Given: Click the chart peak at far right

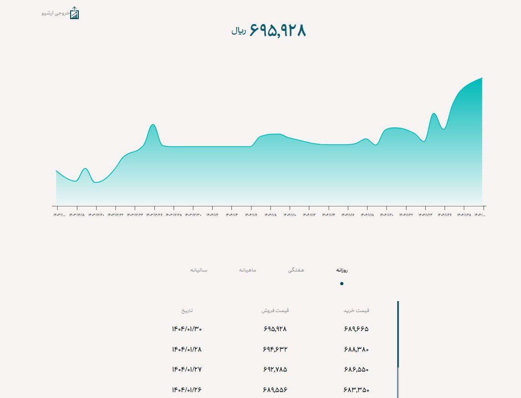Looking at the screenshot, I should pyautogui.click(x=482, y=78).
